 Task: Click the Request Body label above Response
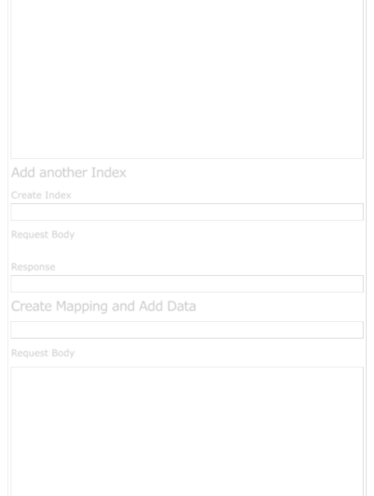43,234
